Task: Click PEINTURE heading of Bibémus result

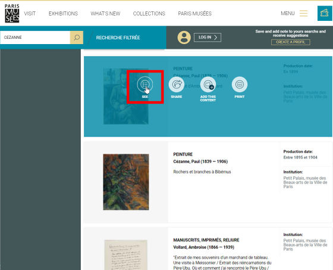Action: click(x=183, y=154)
